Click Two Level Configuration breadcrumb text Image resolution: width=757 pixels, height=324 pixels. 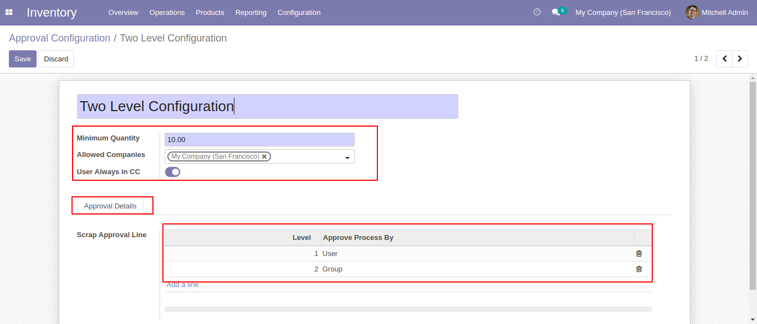click(173, 38)
